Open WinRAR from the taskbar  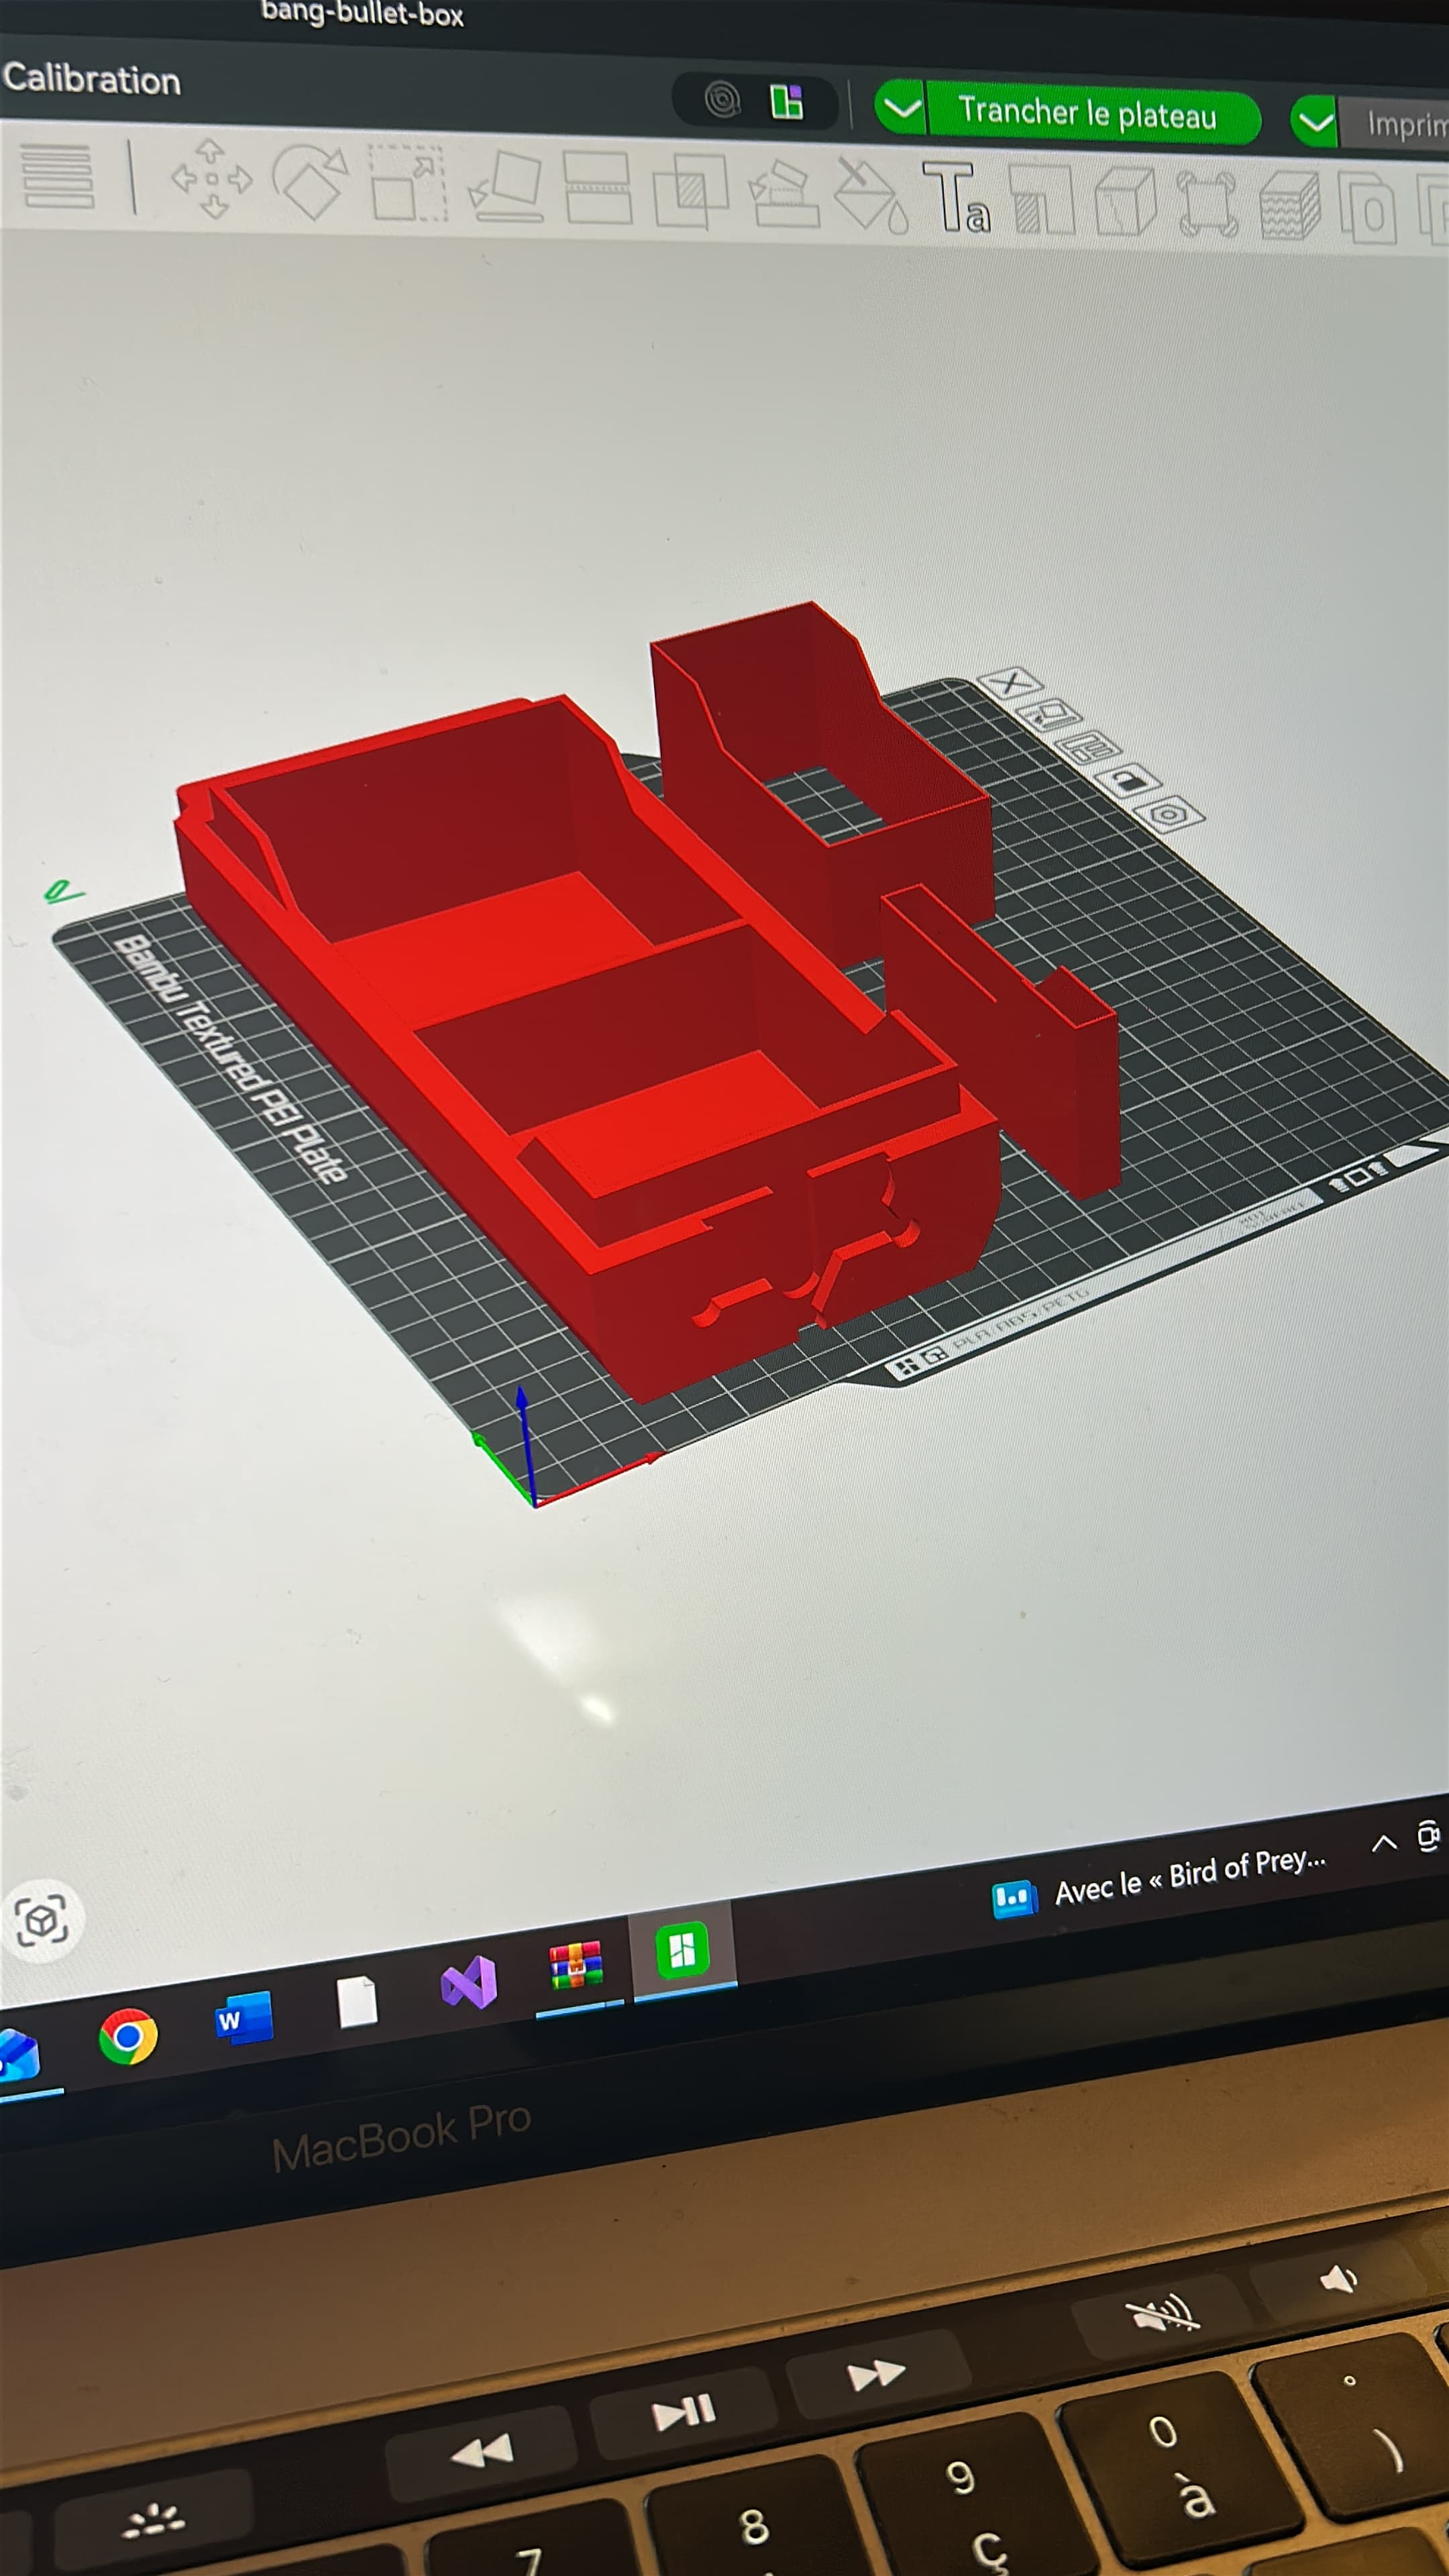(576, 1966)
